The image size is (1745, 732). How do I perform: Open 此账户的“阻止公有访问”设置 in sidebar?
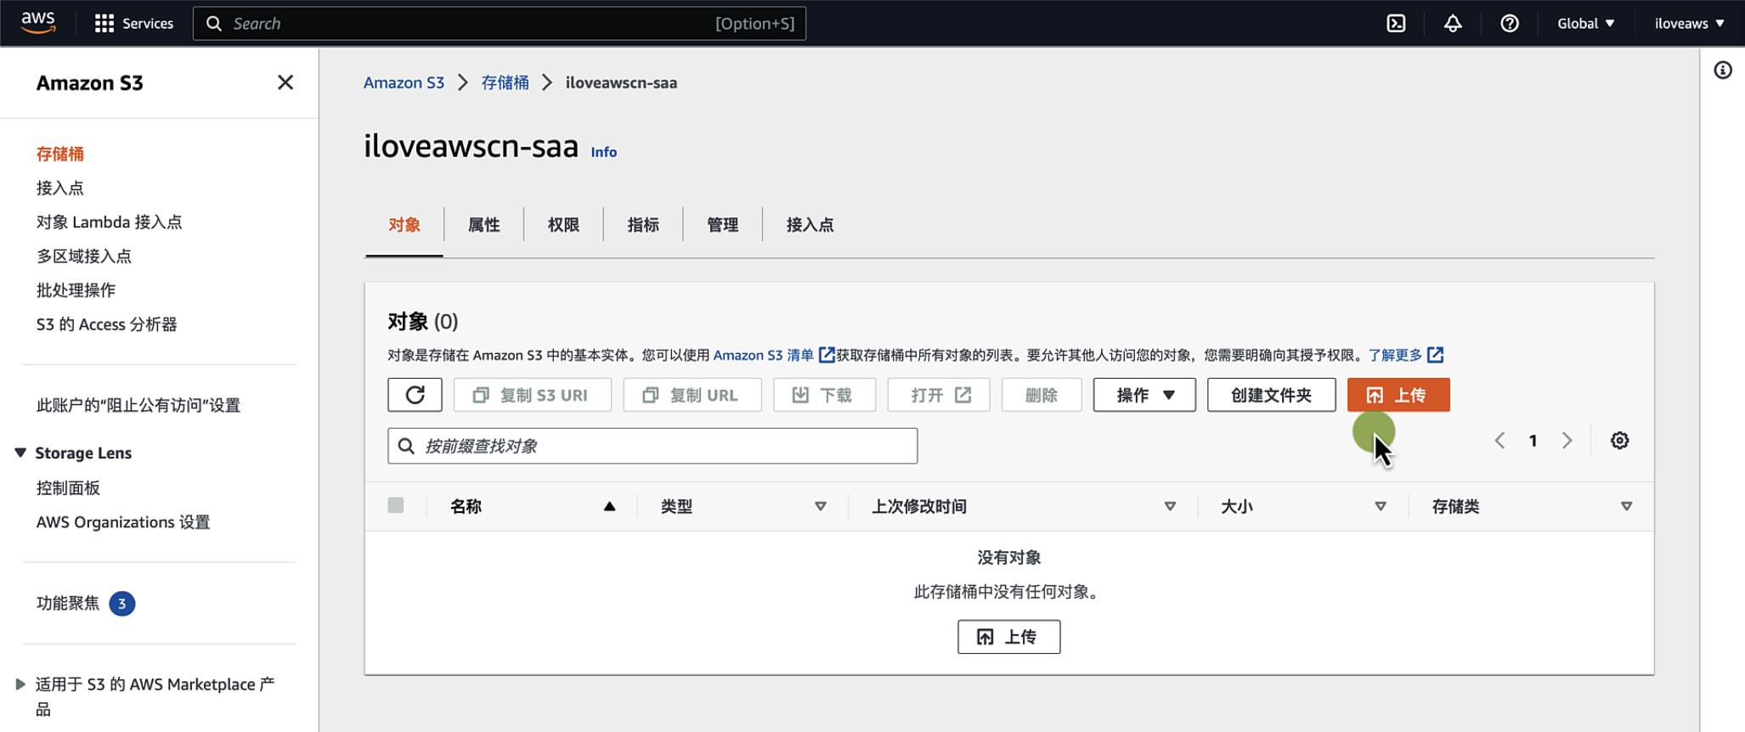[x=138, y=405]
